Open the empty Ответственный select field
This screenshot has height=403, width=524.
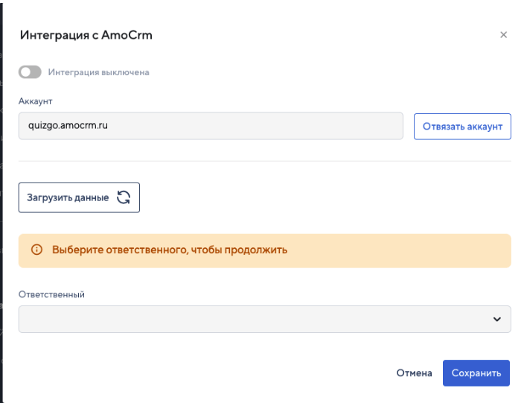[x=253, y=319]
